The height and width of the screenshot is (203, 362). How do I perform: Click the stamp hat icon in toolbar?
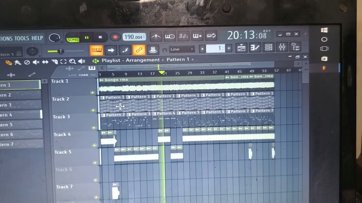point(153,50)
